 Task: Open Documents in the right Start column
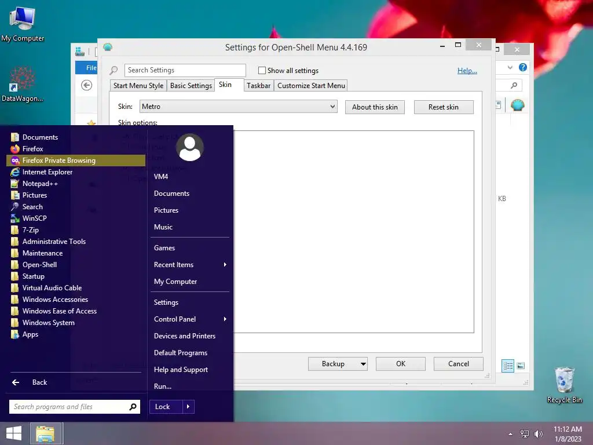point(190,194)
